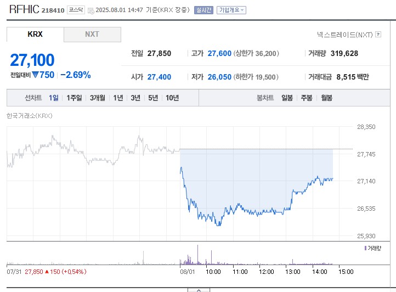Show the 10년 line chart
The width and height of the screenshot is (396, 292).
(172, 98)
